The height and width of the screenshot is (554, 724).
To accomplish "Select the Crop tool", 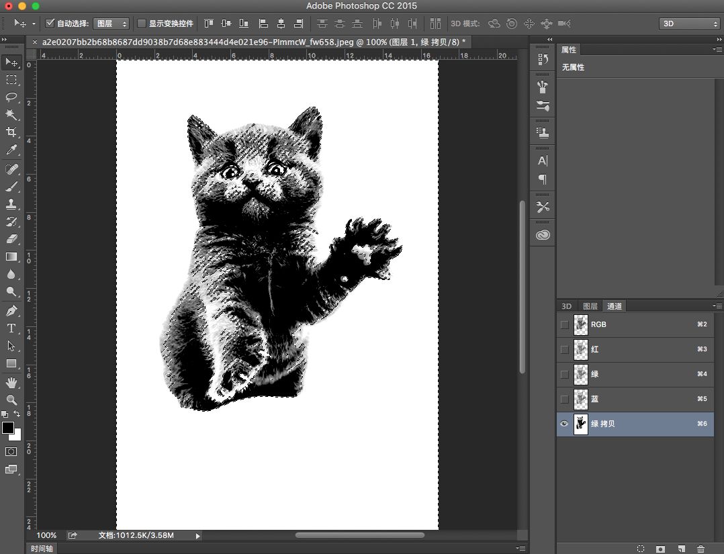I will [11, 132].
